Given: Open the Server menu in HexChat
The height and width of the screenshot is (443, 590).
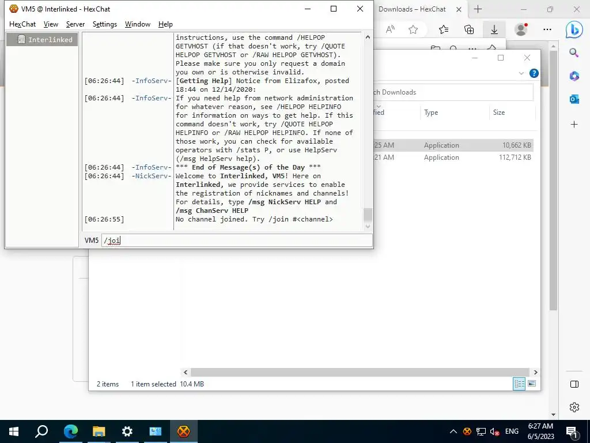Looking at the screenshot, I should [x=75, y=24].
